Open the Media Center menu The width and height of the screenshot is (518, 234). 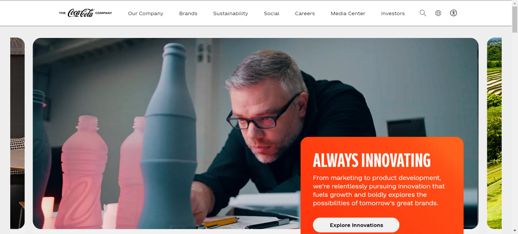pos(348,13)
